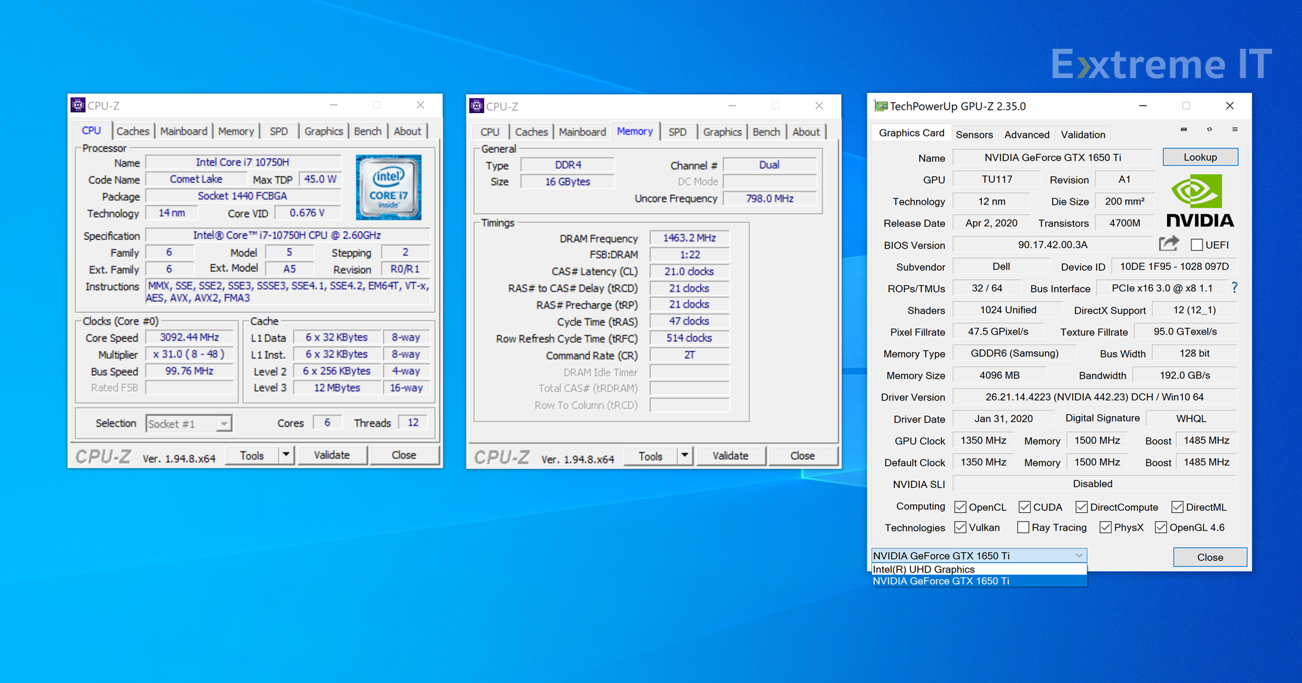Minimize the left CPU-Z window

click(334, 105)
